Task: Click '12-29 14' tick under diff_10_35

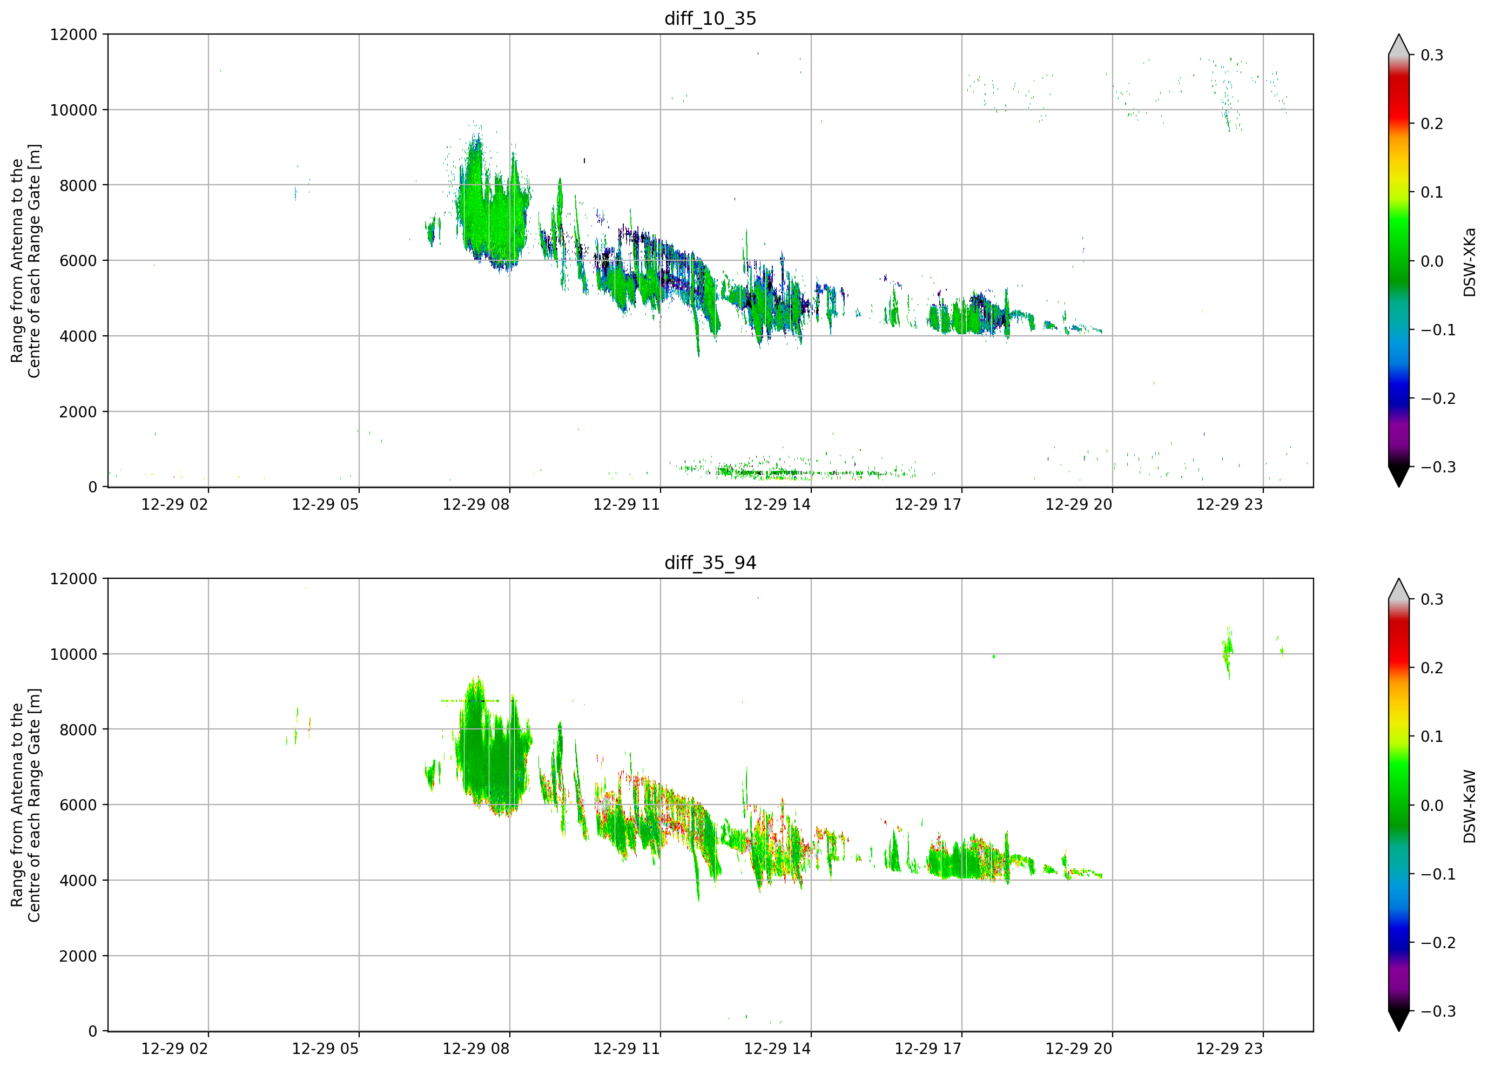Action: (x=777, y=504)
